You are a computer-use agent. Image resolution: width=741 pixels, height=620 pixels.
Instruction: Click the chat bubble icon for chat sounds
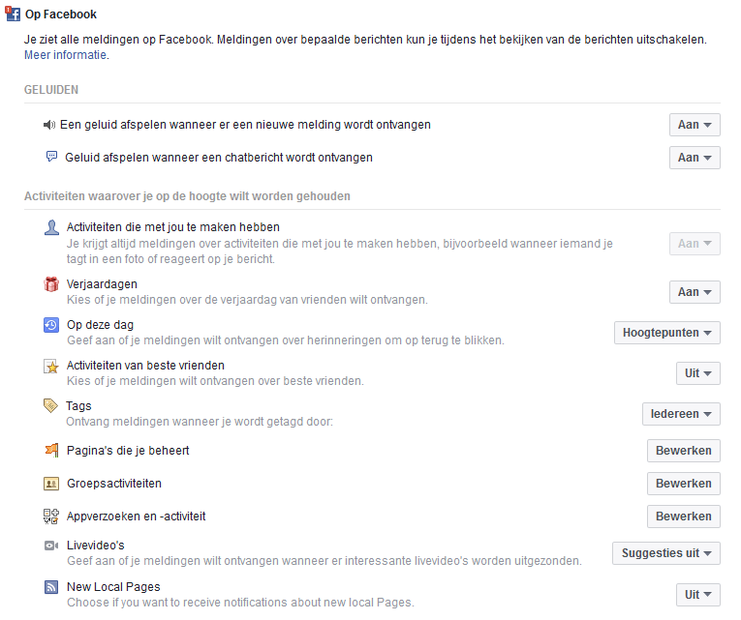(52, 157)
